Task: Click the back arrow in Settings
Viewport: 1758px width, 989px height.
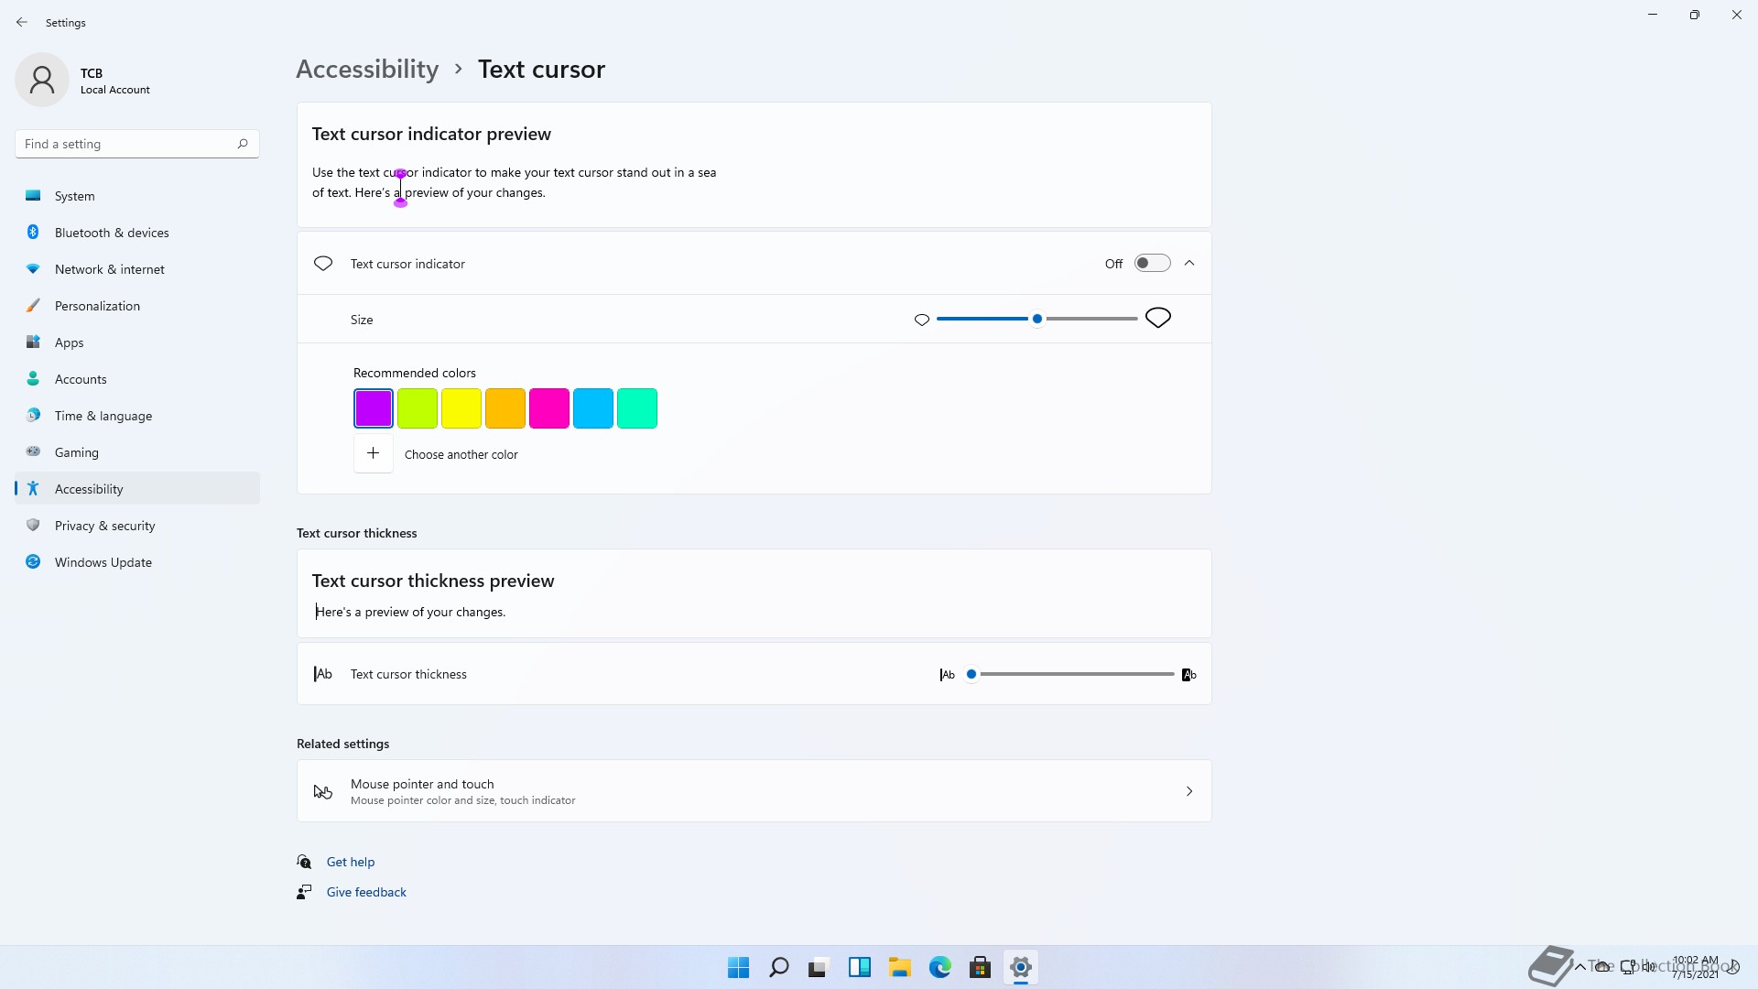Action: pos(22,22)
